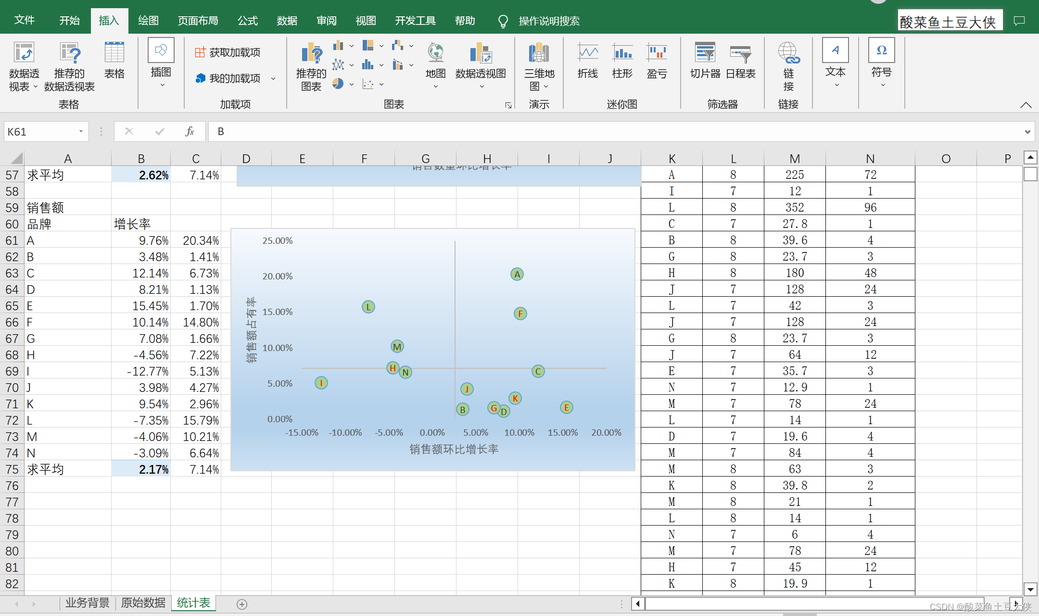This screenshot has width=1039, height=616.
Task: Open the 原始数据 sheet tab
Action: click(x=143, y=603)
